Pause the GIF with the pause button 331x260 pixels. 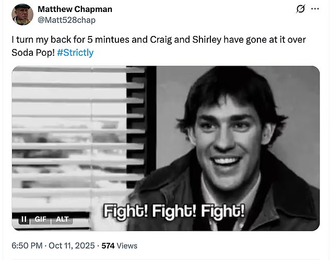[23, 219]
